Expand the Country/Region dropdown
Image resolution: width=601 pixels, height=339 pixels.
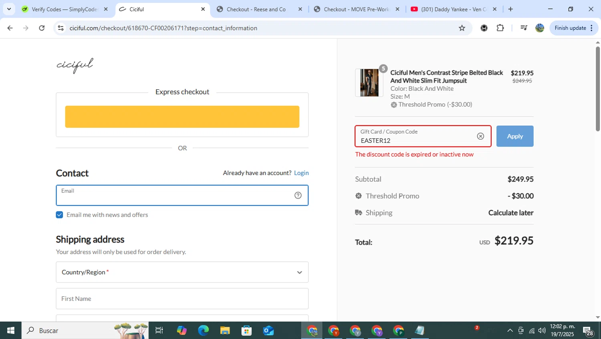(182, 272)
